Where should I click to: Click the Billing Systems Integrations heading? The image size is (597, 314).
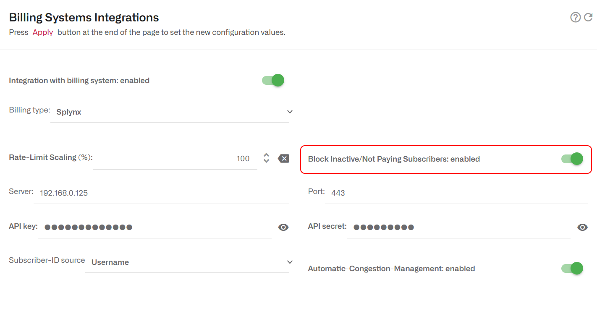click(x=84, y=17)
